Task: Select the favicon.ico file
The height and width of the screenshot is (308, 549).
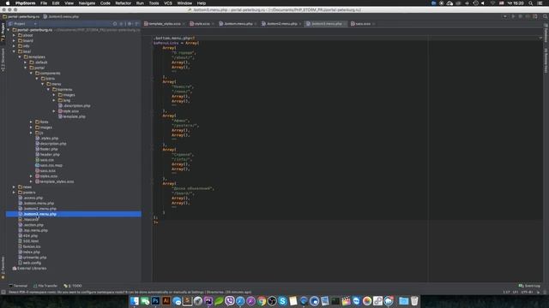Action: 32,246
